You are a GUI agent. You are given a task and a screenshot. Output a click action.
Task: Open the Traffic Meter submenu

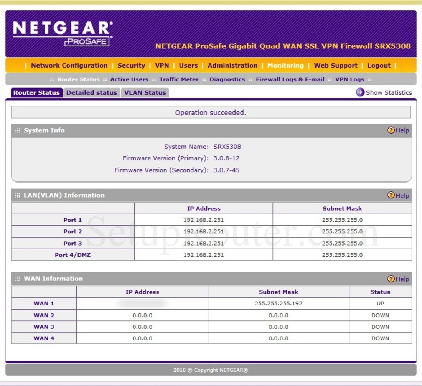179,79
